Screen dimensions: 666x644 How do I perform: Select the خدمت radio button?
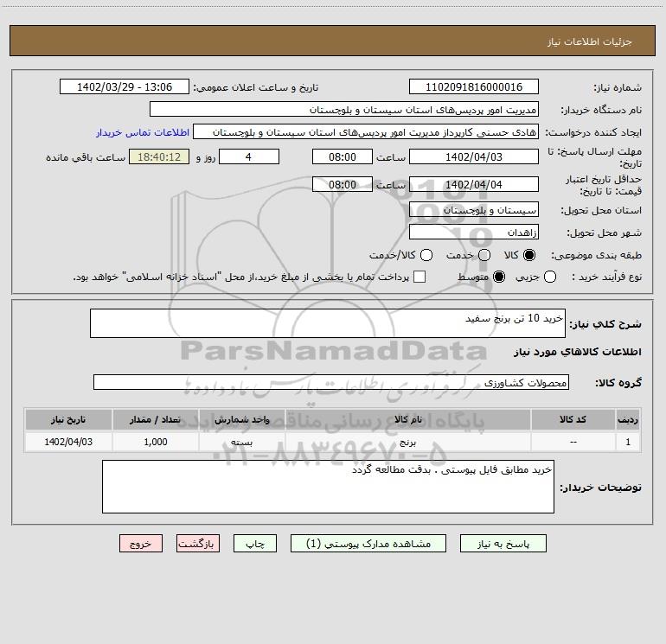tap(484, 255)
